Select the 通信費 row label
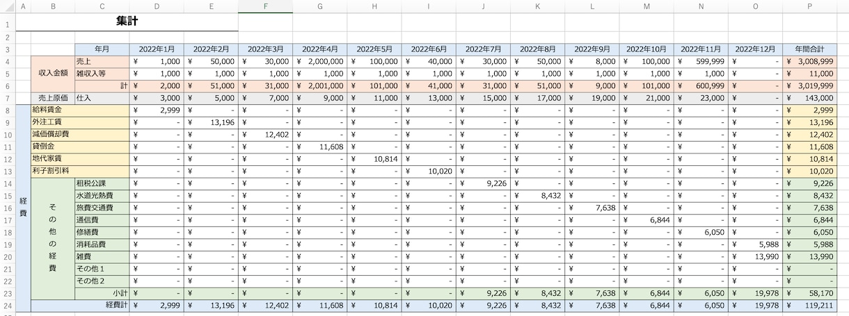849x316 pixels. click(x=102, y=220)
